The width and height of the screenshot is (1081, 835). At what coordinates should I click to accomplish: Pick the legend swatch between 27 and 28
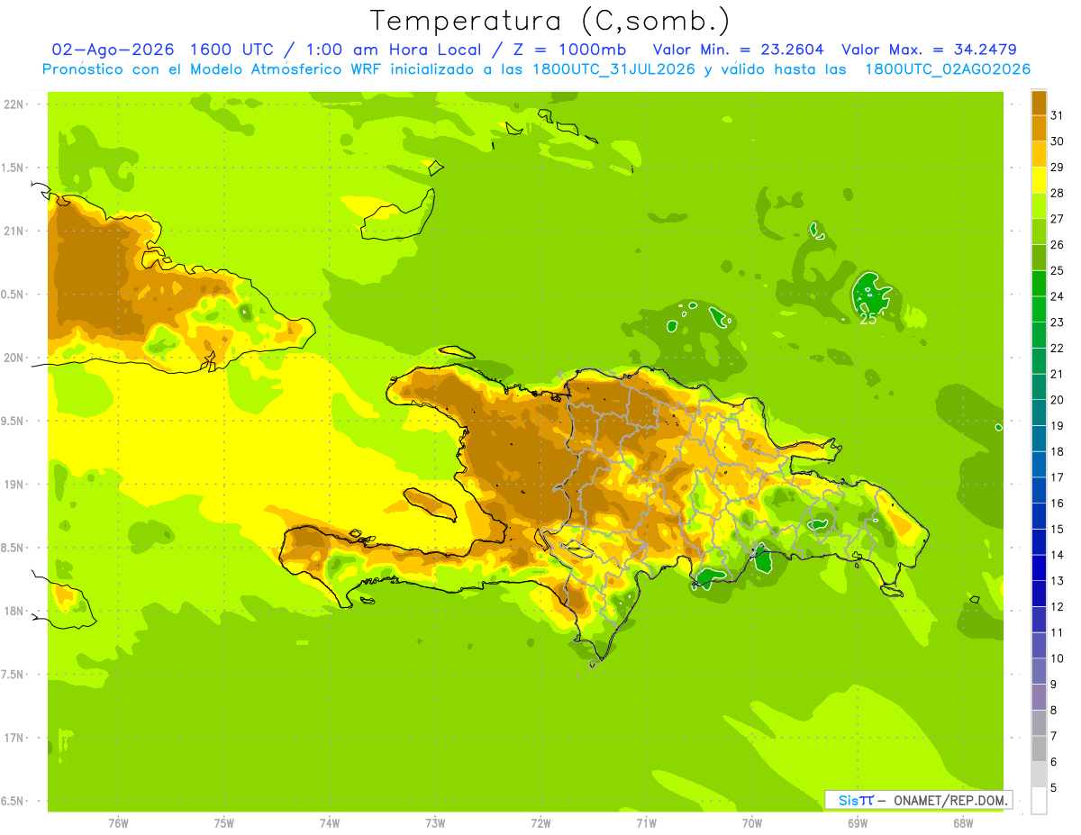coord(1039,205)
